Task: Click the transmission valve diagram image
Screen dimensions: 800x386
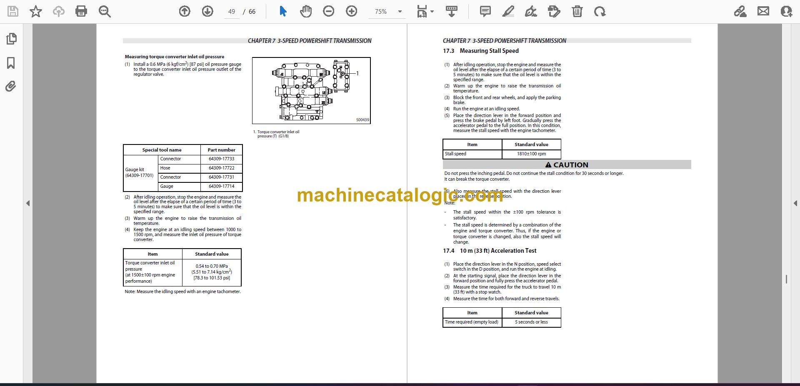Action: [311, 91]
